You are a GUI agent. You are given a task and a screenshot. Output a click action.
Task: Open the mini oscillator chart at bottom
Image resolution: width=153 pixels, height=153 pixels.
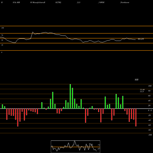pyautogui.click(x=76, y=147)
